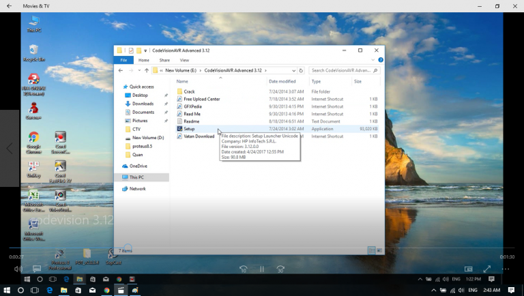The width and height of the screenshot is (524, 296).
Task: Open the Share tab in File Explorer
Action: [164, 60]
